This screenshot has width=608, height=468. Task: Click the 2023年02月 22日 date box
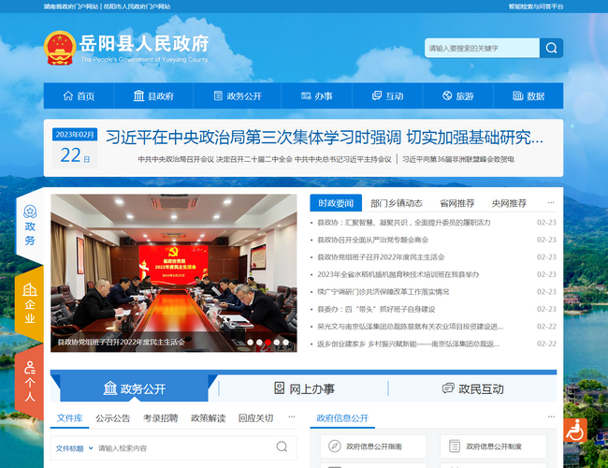pyautogui.click(x=75, y=148)
